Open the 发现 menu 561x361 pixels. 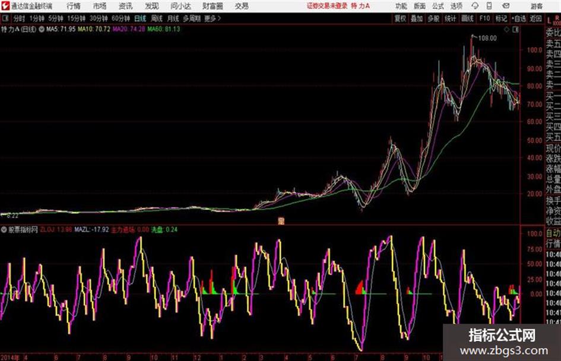point(152,6)
